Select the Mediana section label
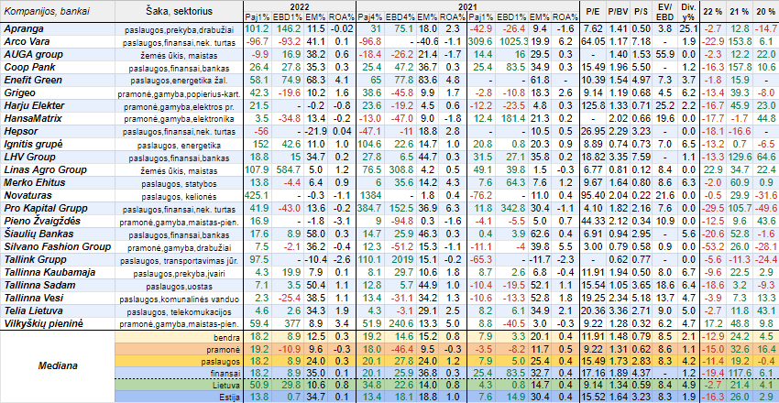The width and height of the screenshot is (779, 403). point(57,366)
